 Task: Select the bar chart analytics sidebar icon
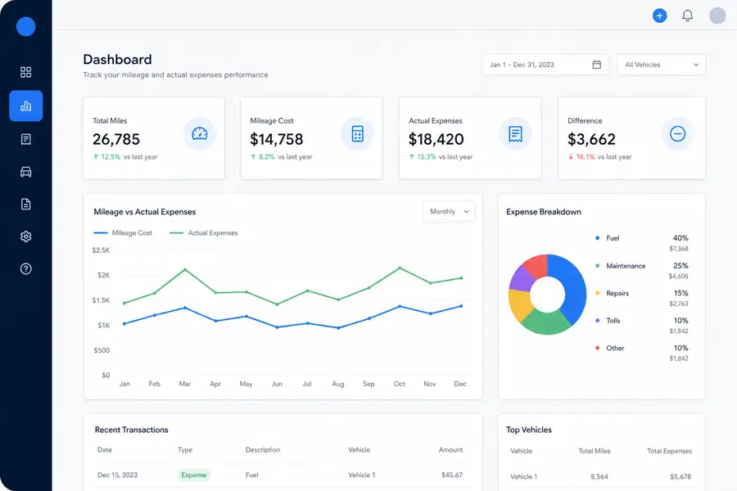(x=26, y=106)
